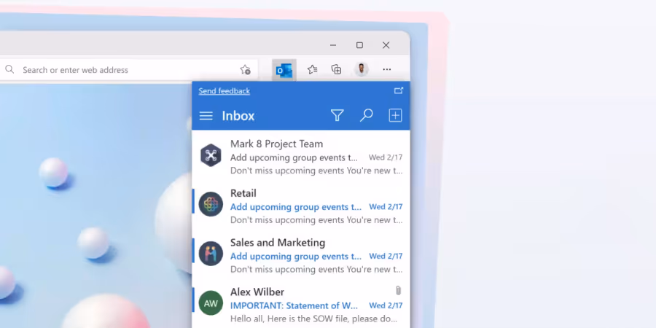Open Outlook panel in new window icon
The height and width of the screenshot is (328, 656).
click(x=398, y=90)
